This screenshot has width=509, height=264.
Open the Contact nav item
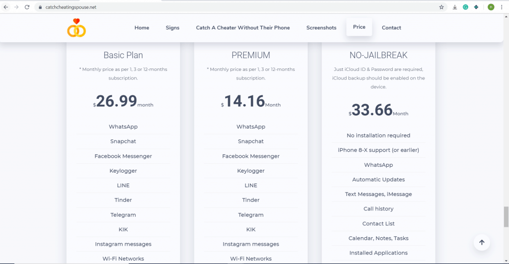click(392, 27)
